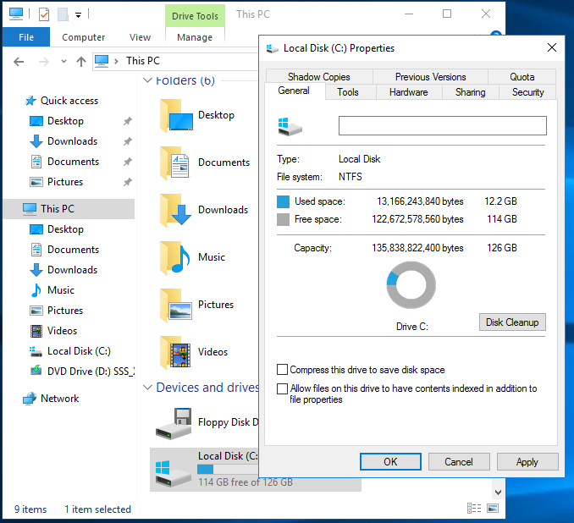Open Customize Quick Access Toolbar dropdown
This screenshot has width=574, height=523.
click(x=79, y=15)
